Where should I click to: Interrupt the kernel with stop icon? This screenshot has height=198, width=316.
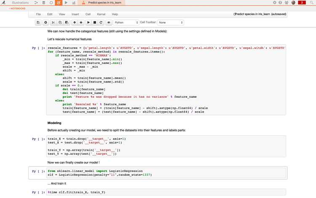(x=95, y=22)
